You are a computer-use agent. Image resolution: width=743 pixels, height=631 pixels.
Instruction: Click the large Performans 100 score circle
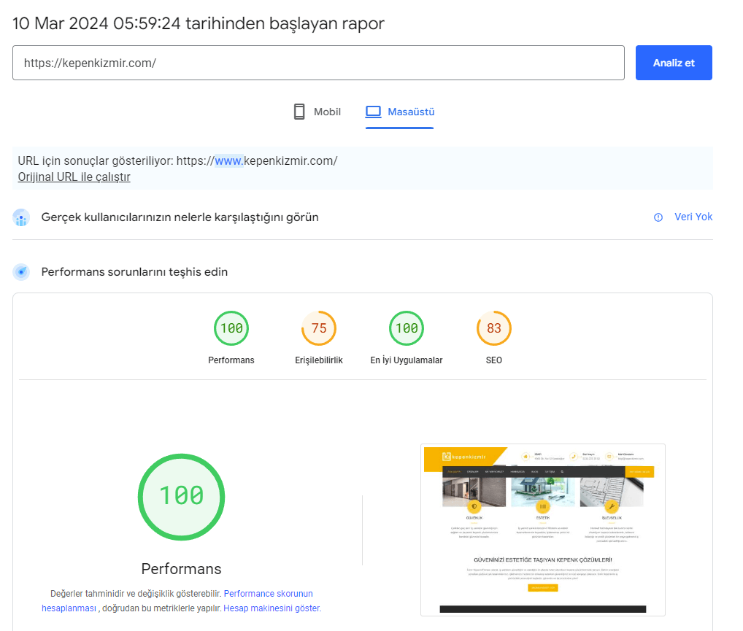(x=181, y=497)
